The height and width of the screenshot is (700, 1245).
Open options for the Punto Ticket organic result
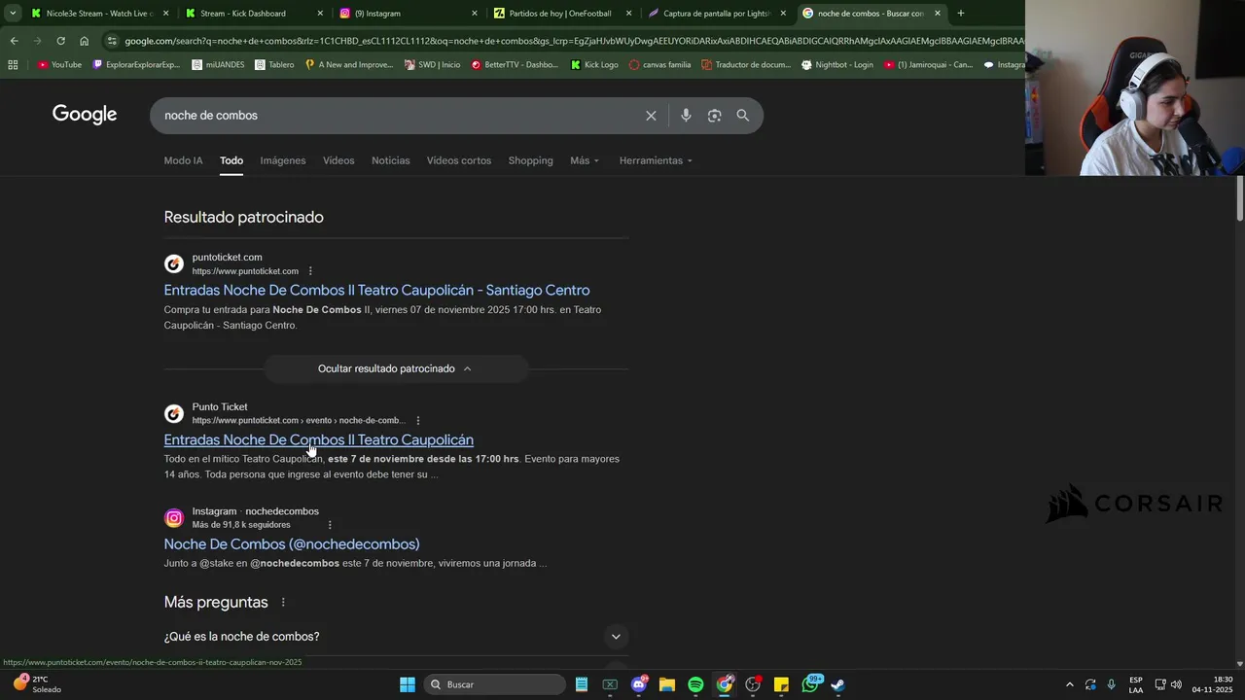coord(418,421)
